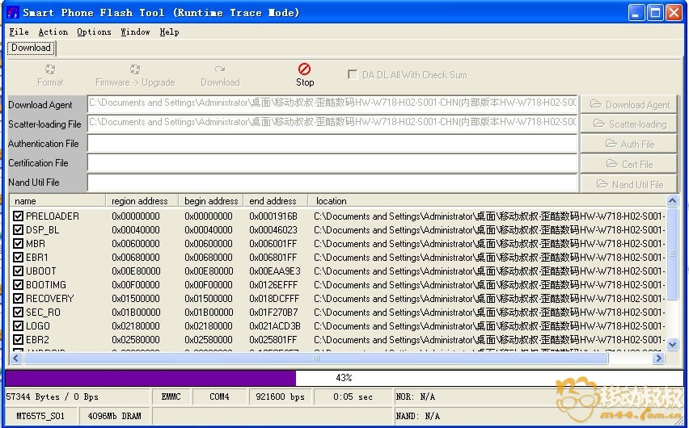Click the Cert File button
Screen dimensions: 689x428
coord(629,164)
